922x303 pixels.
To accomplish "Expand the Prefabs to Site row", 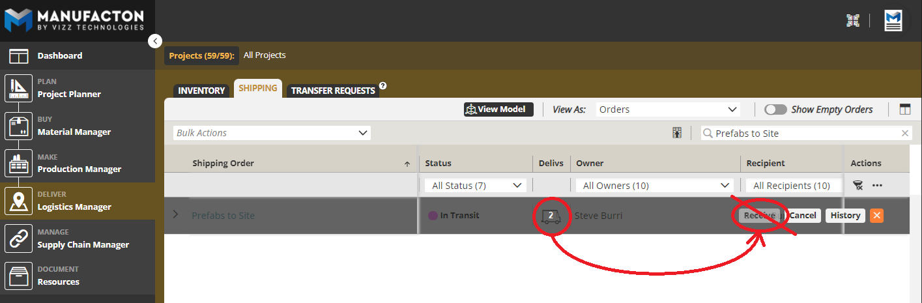I will pos(175,215).
